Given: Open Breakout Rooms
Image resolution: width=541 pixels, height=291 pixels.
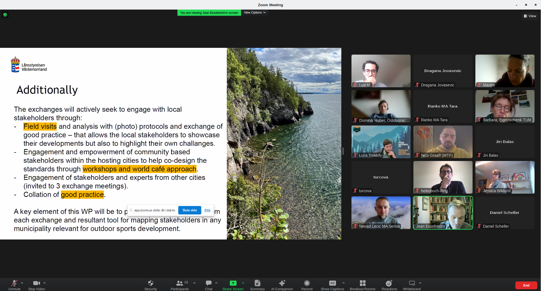Looking at the screenshot, I should pos(362,283).
